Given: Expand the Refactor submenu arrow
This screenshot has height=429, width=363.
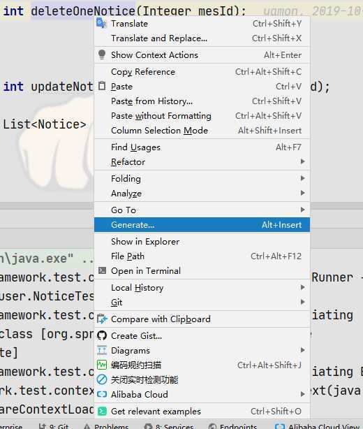Looking at the screenshot, I should (302, 161).
